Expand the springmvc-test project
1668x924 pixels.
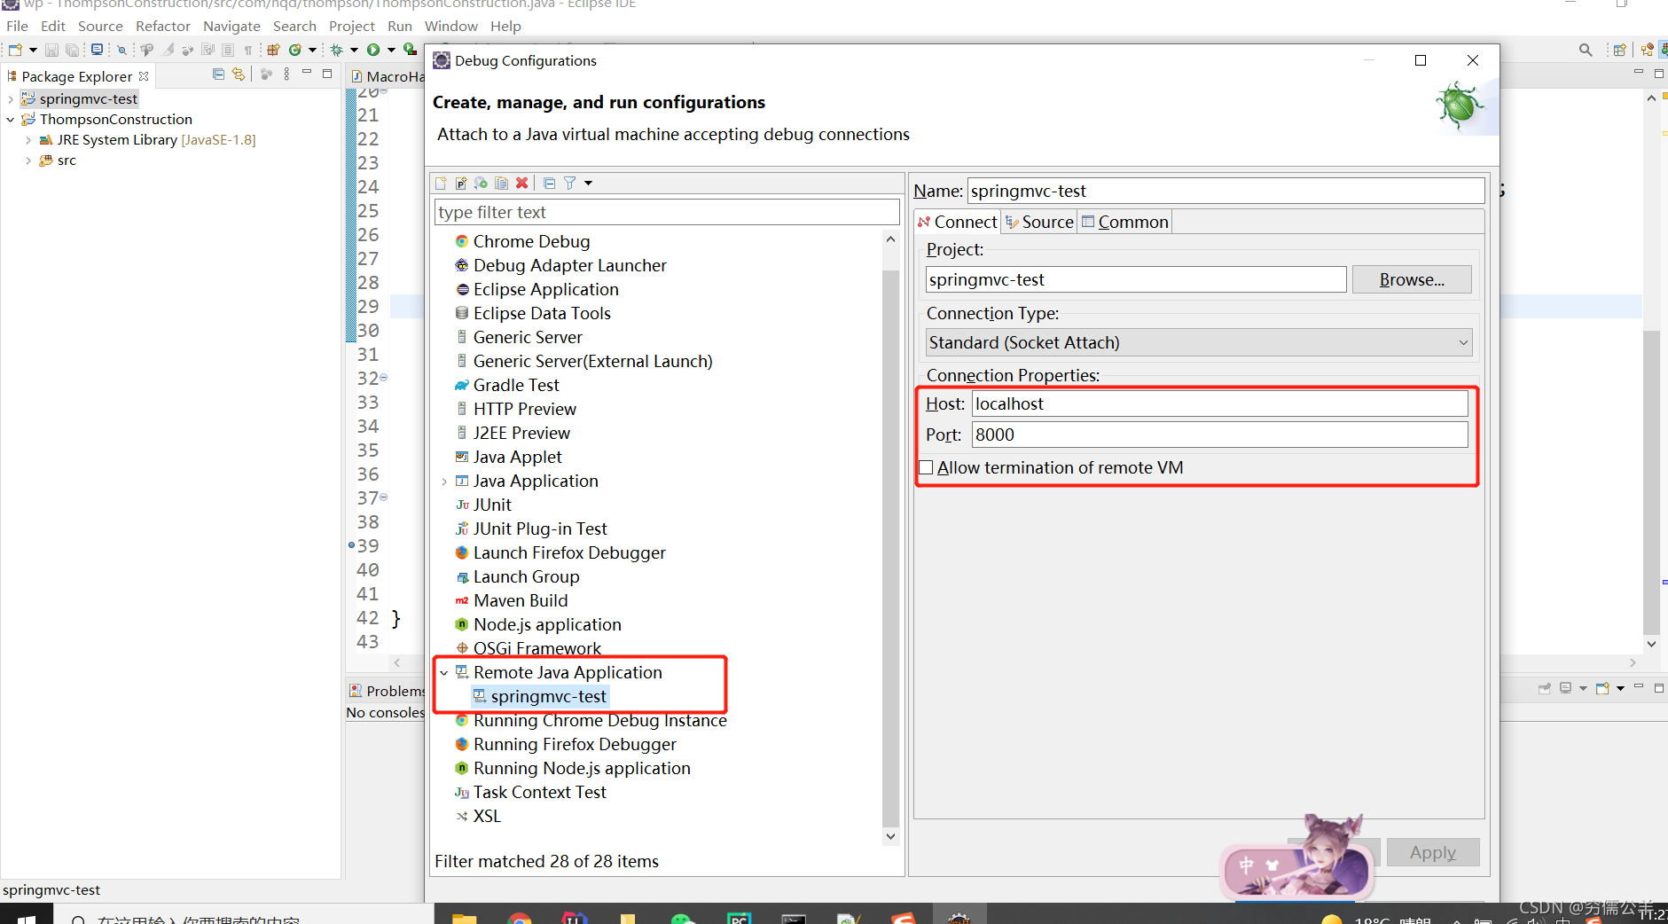click(11, 99)
